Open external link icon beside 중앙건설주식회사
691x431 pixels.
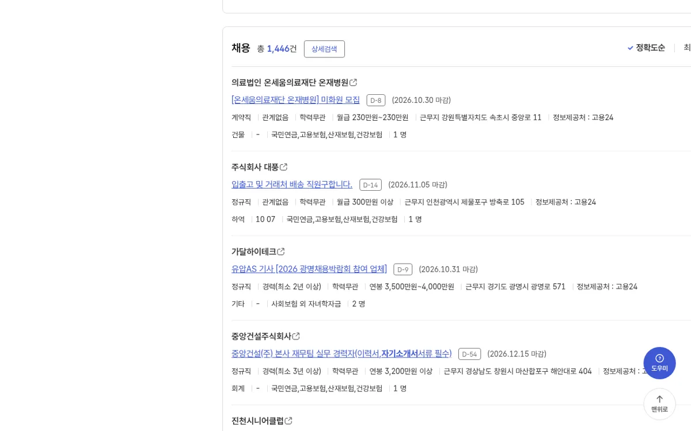(296, 336)
